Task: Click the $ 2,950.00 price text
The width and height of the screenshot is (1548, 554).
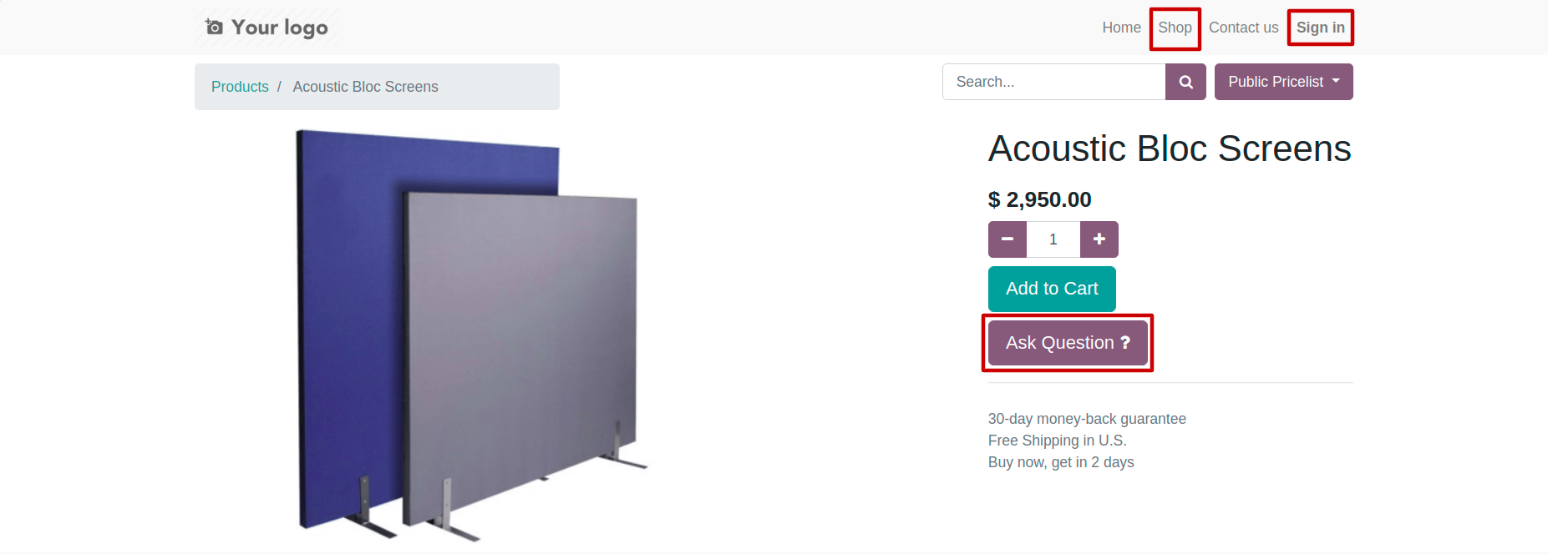Action: pos(1039,199)
